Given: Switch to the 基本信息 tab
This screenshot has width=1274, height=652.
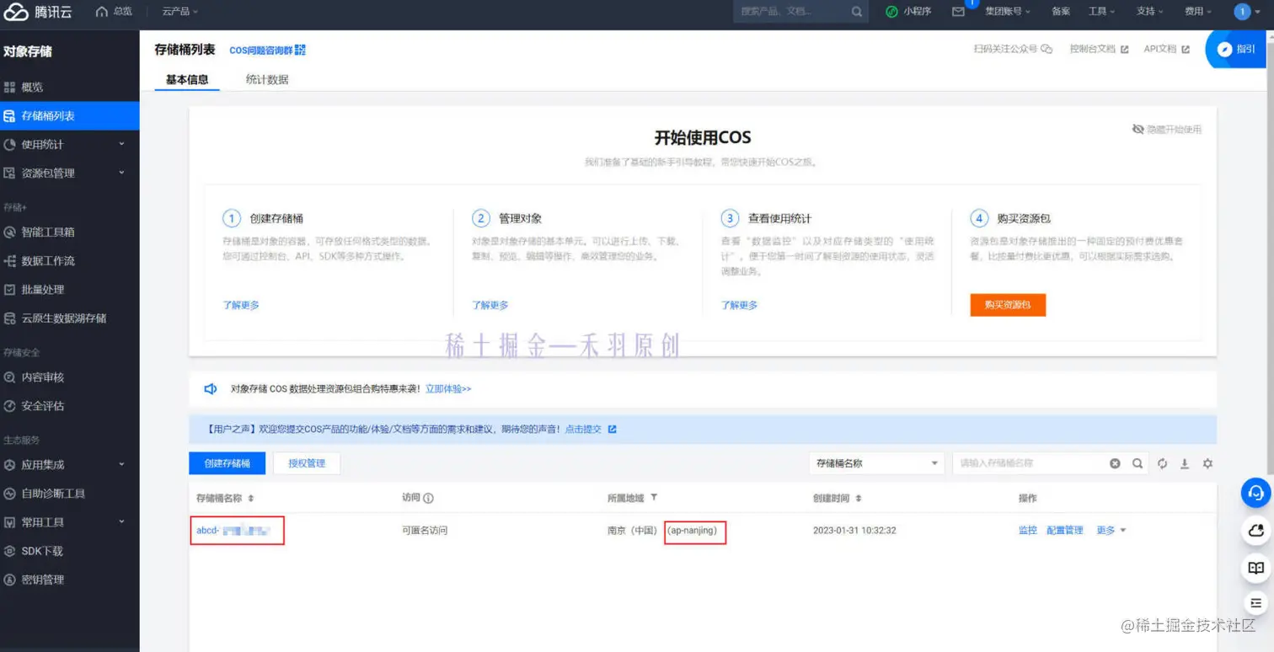Looking at the screenshot, I should point(187,79).
